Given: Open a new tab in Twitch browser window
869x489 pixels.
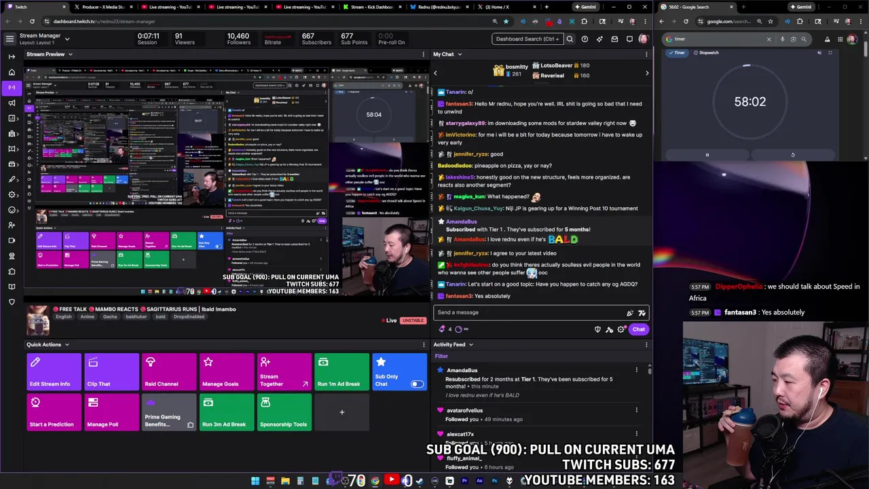Looking at the screenshot, I should (x=546, y=7).
